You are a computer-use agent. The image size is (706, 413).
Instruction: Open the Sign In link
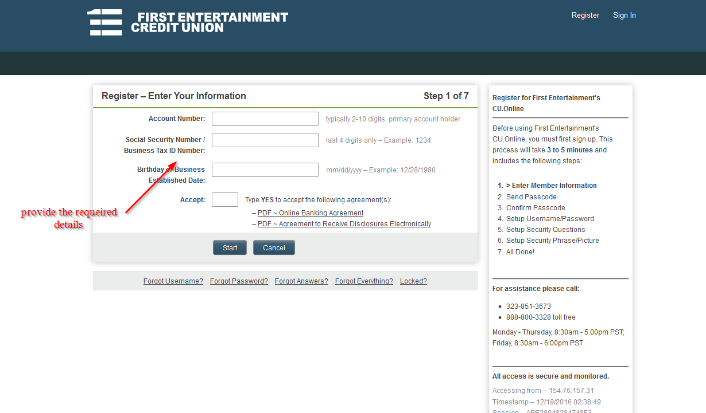click(x=624, y=15)
